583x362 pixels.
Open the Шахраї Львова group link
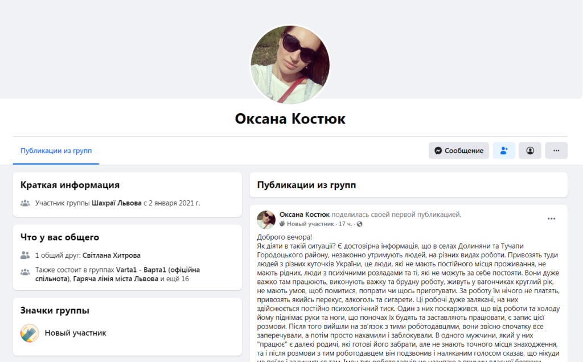pos(116,203)
